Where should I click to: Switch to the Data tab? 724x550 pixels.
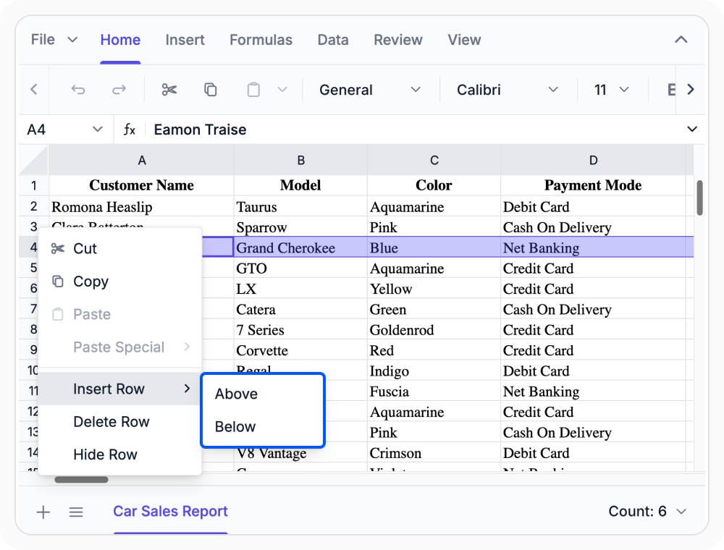(x=333, y=40)
